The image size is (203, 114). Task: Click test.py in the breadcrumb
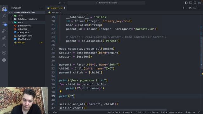click(55, 12)
